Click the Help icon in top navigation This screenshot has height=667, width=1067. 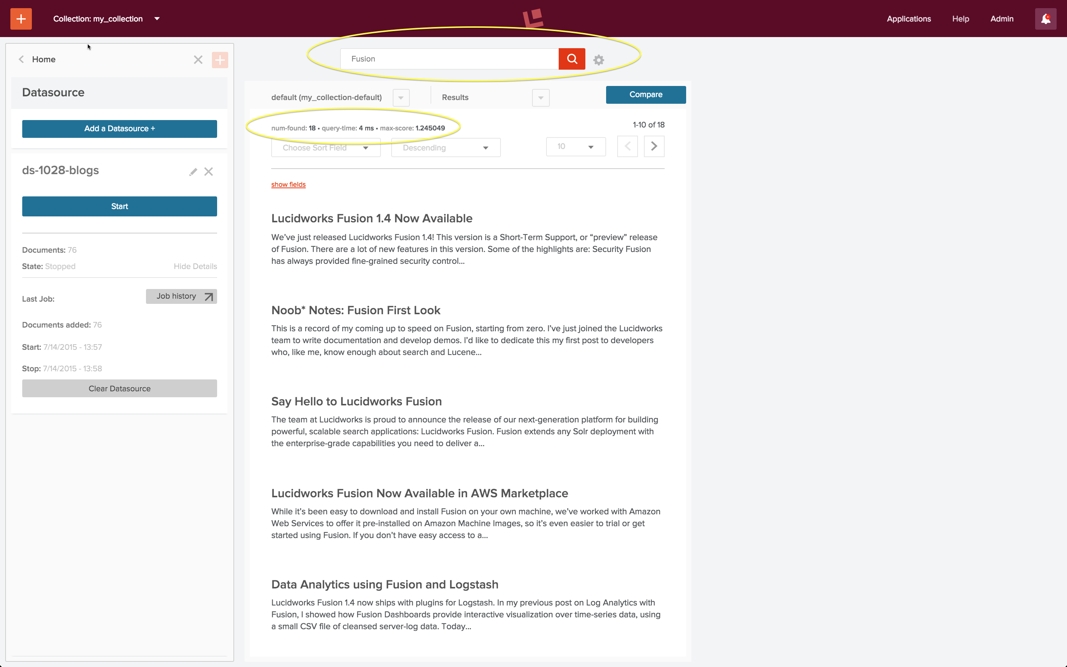[x=961, y=19]
